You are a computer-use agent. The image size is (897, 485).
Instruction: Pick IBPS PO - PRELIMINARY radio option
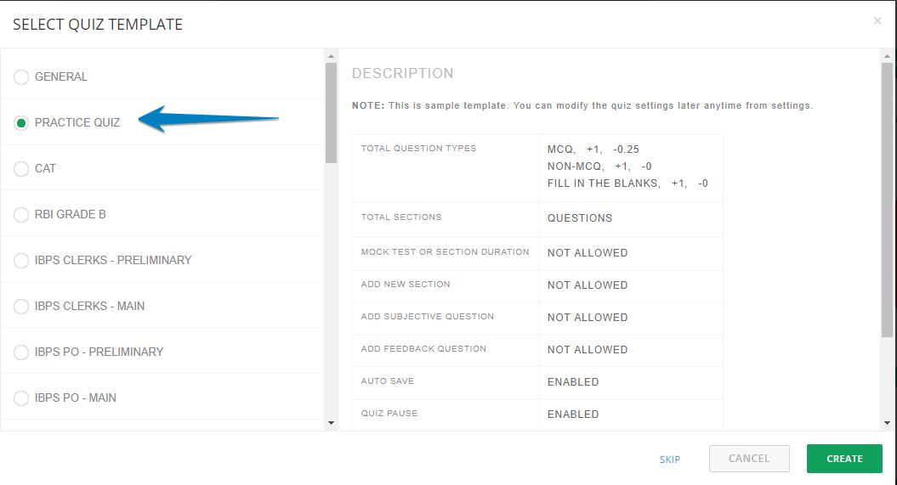click(x=21, y=352)
